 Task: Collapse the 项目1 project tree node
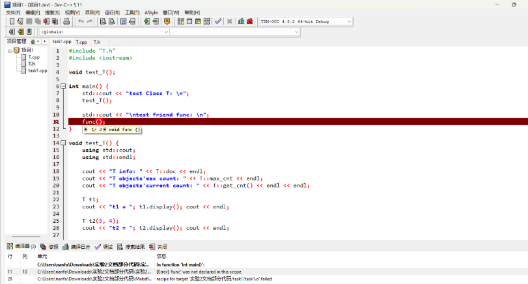pyautogui.click(x=10, y=51)
